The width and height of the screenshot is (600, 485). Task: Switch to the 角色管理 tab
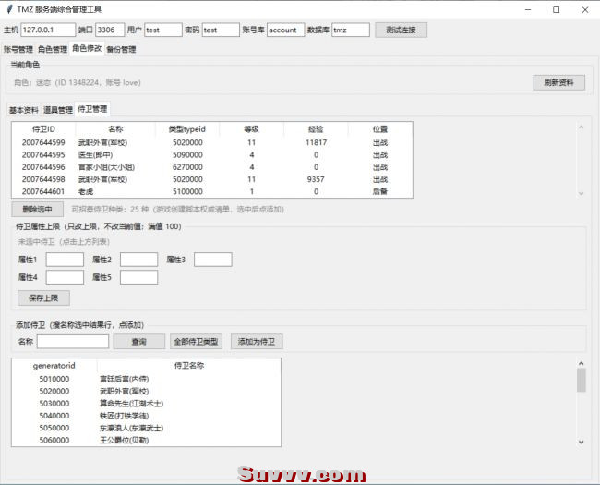click(x=53, y=49)
